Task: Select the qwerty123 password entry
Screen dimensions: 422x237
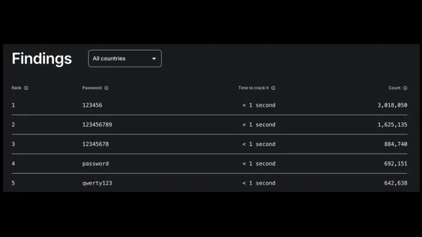Action: coord(97,183)
